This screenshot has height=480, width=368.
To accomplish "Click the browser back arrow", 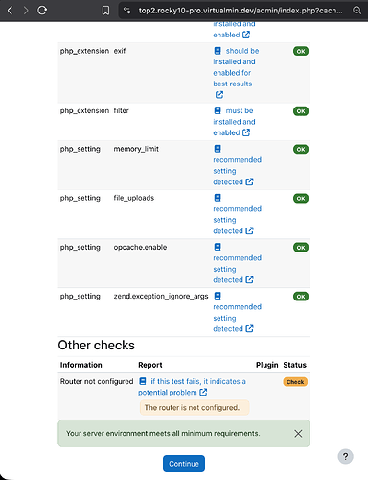I will click(x=11, y=11).
